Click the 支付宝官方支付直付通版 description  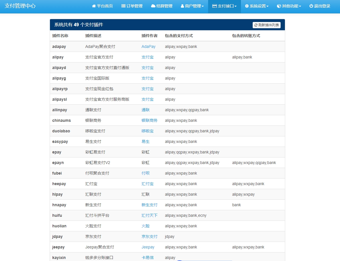point(107,68)
